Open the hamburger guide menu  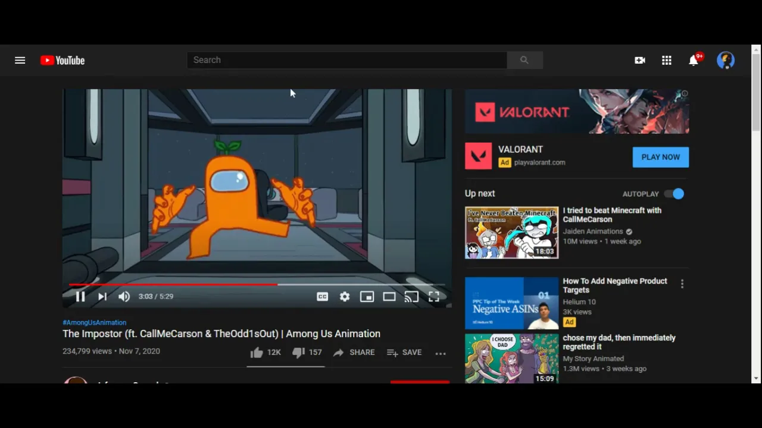(20, 60)
